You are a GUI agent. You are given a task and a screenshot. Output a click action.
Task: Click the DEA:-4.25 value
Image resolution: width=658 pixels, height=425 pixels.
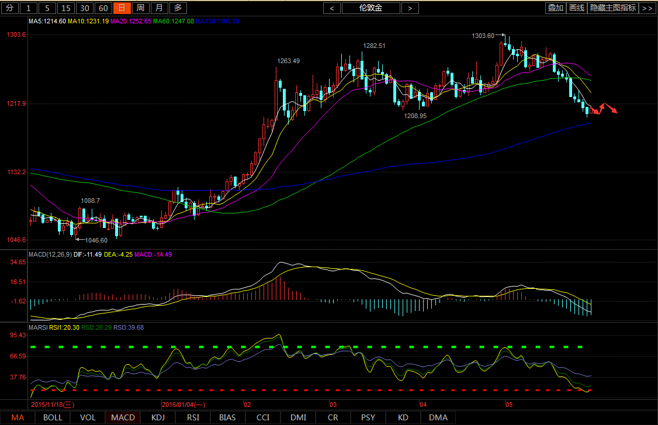pyautogui.click(x=118, y=254)
